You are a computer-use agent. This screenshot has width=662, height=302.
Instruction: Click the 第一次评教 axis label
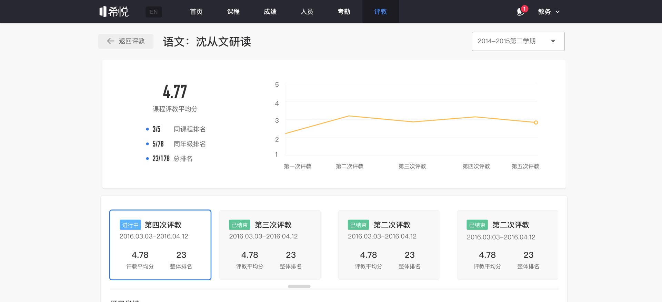tap(298, 166)
